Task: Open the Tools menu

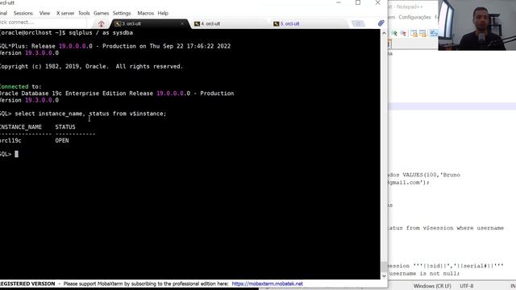Action: (x=84, y=13)
